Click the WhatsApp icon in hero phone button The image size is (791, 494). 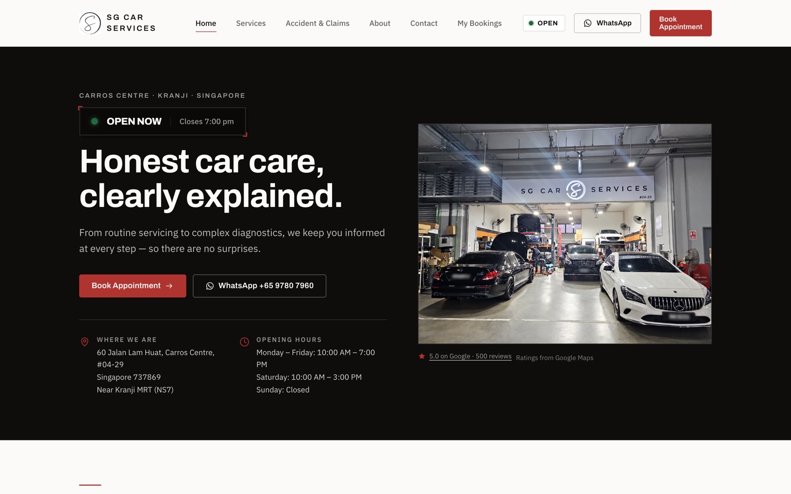(x=210, y=286)
